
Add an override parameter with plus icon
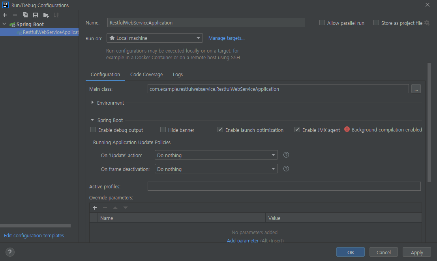coord(95,208)
